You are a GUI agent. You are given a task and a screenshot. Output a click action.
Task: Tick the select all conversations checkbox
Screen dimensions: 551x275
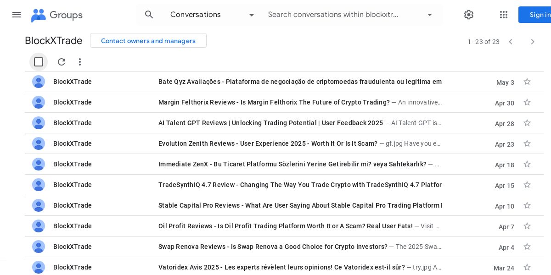point(39,62)
